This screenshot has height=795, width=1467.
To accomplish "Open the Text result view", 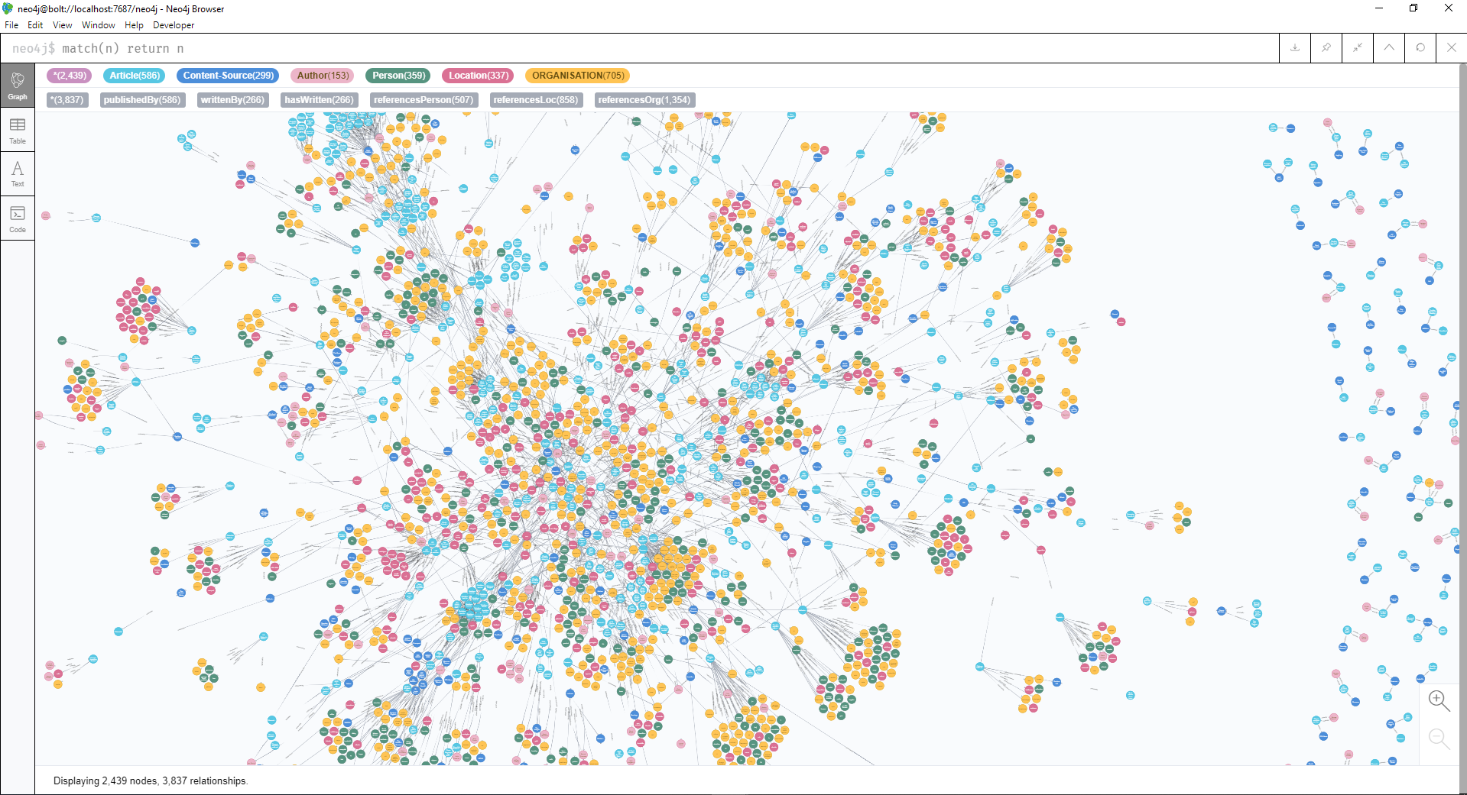I will 17,173.
